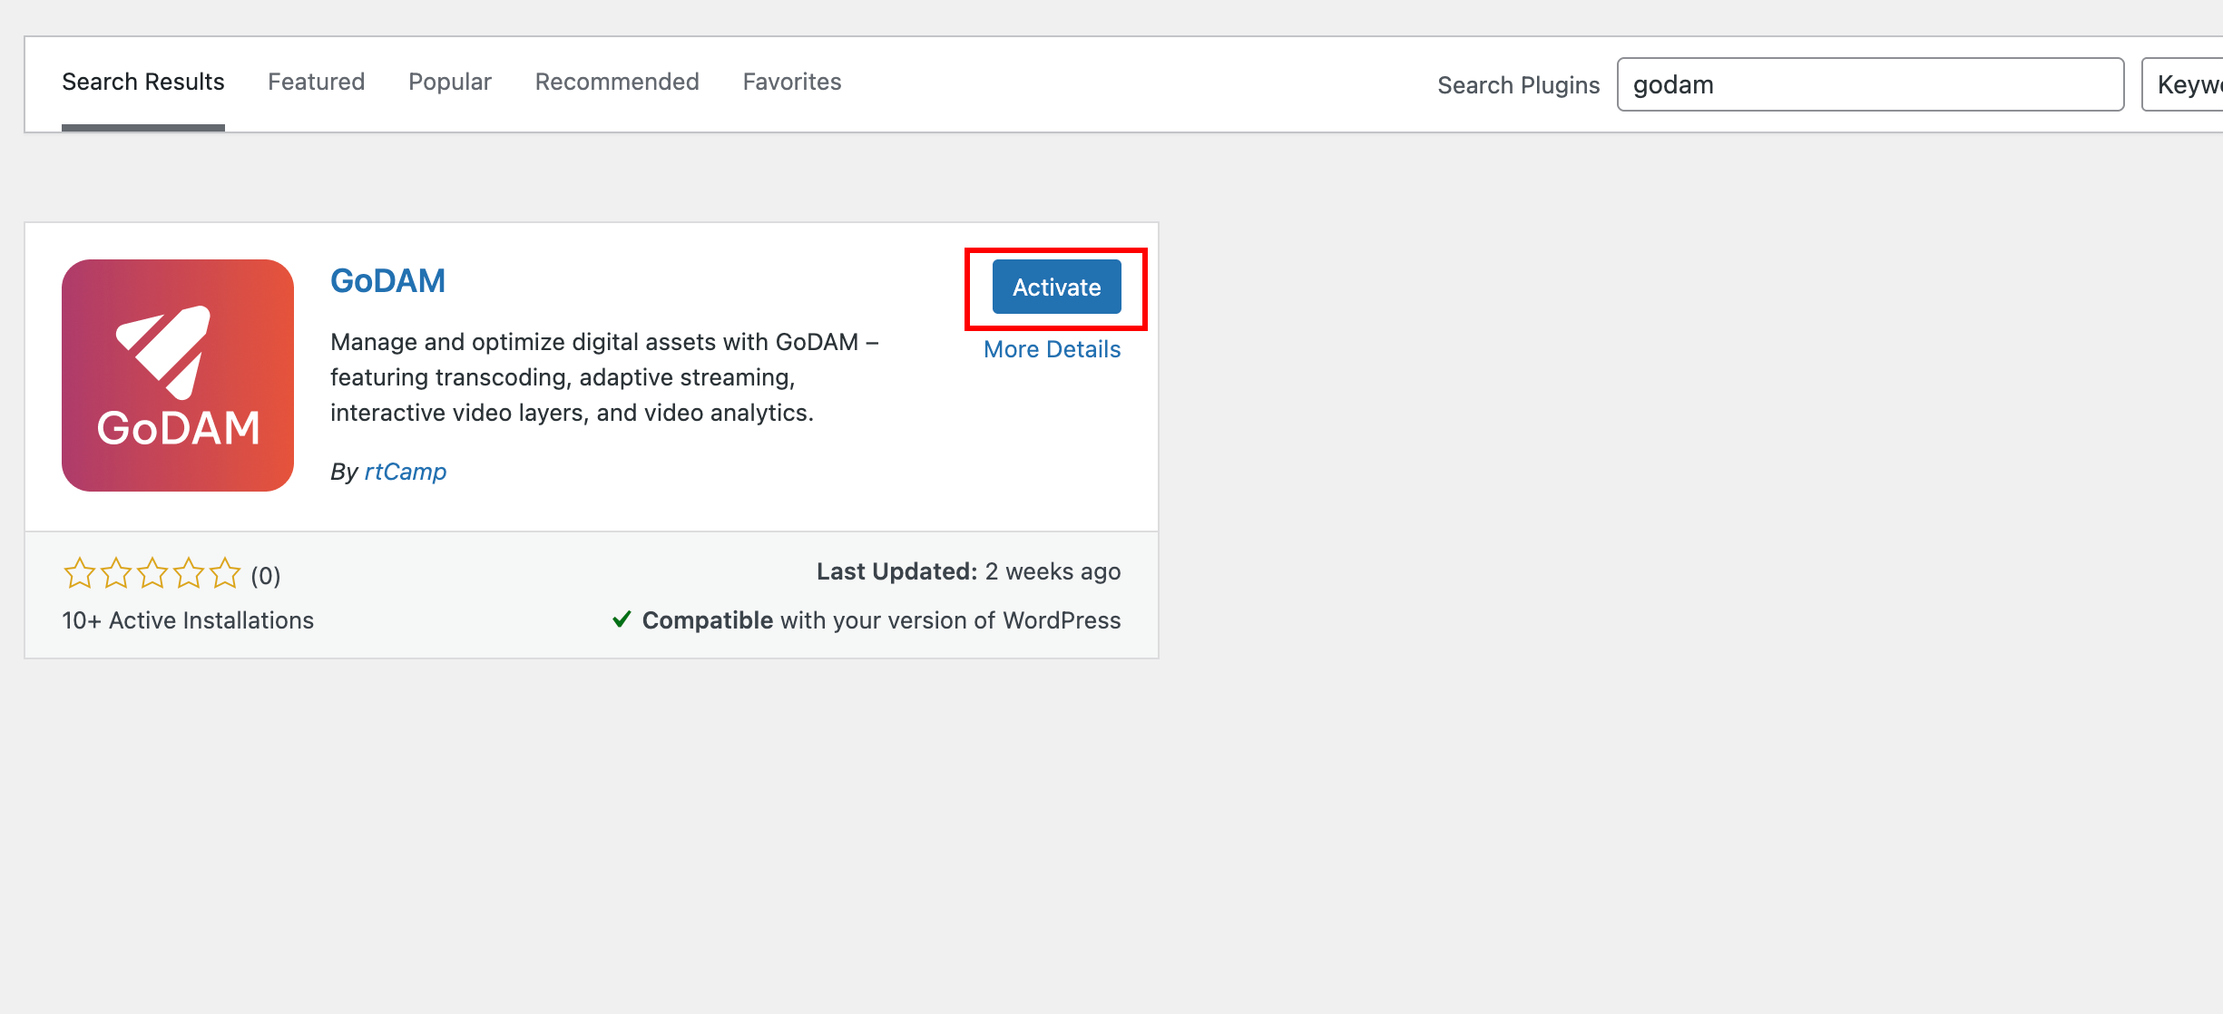Visit the rtCamp author link

click(x=405, y=472)
